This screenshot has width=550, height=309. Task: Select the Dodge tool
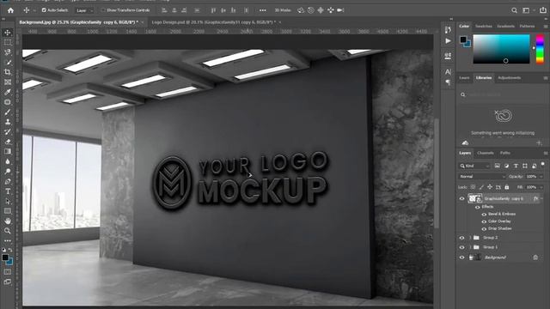click(8, 172)
